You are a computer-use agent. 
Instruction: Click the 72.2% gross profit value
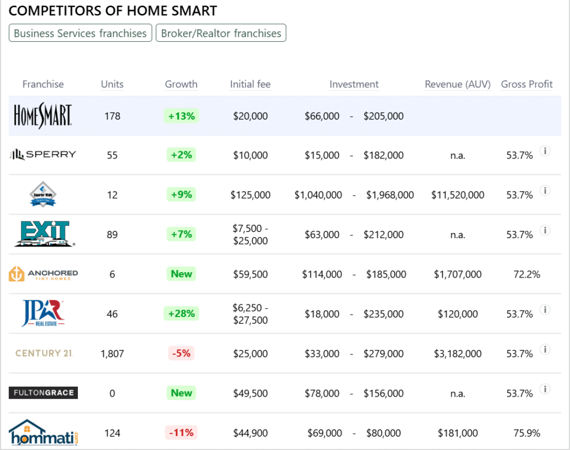pos(527,274)
